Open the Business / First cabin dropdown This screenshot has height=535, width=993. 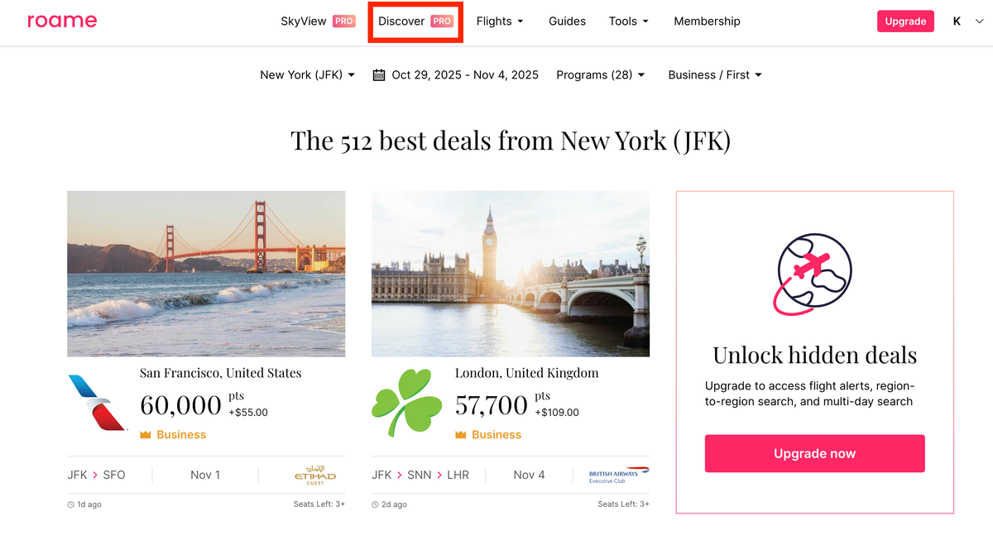click(715, 75)
